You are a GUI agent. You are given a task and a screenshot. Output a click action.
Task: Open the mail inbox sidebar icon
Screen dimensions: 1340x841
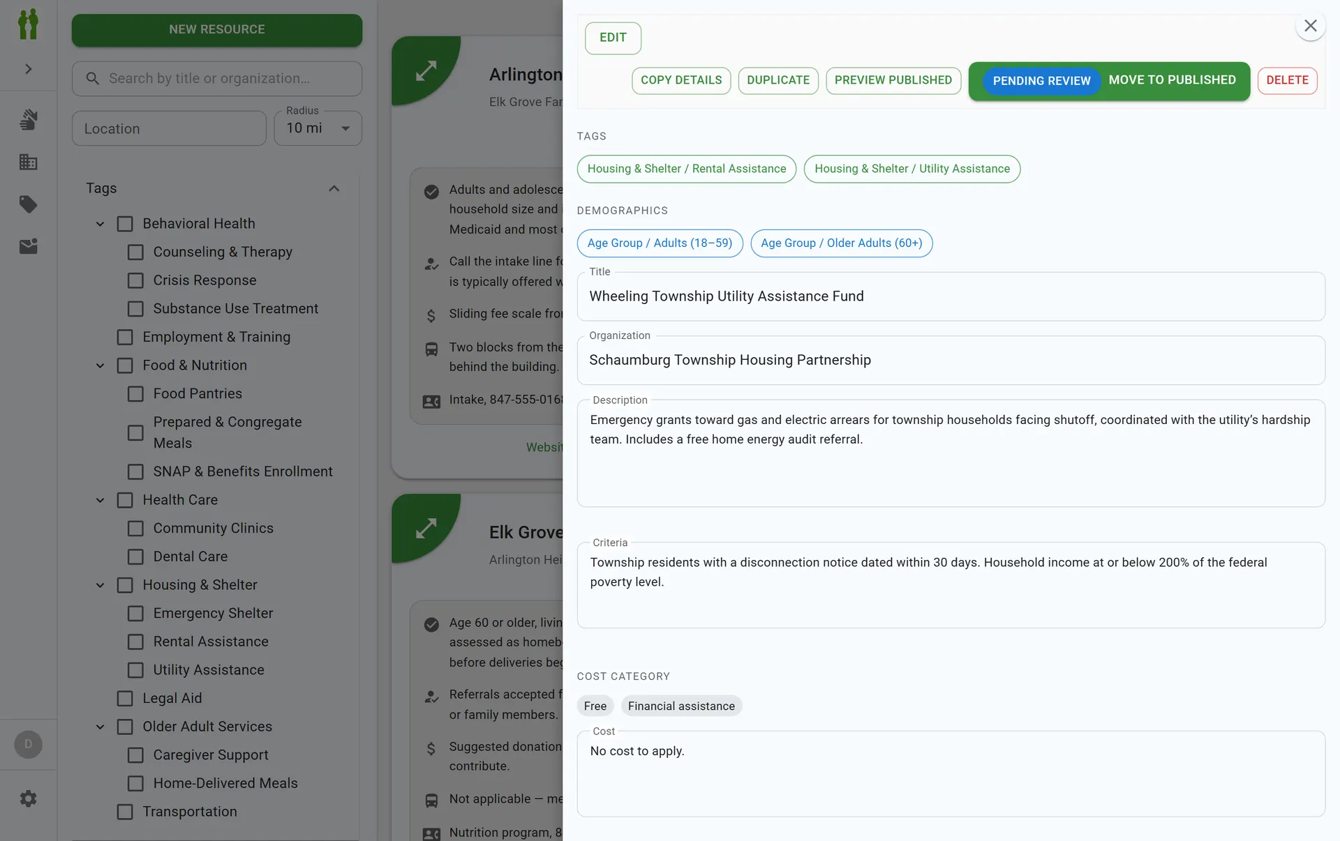(x=28, y=246)
